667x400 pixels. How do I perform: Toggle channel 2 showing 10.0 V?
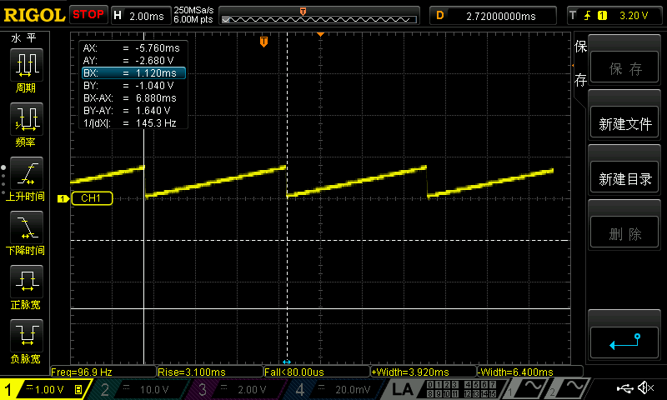pyautogui.click(x=140, y=389)
